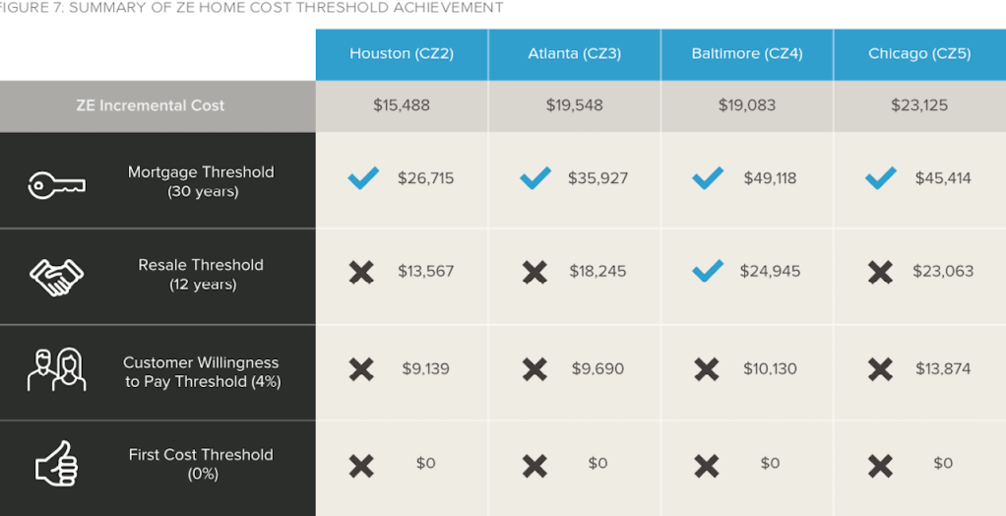The height and width of the screenshot is (516, 1006).
Task: Click the X mark beside Atlanta $9,690
Action: (534, 369)
